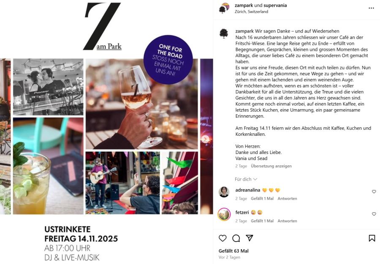View likes on adreanalina's comment 'Gefällt 1 Mal'
The width and height of the screenshot is (380, 264).
(262, 198)
